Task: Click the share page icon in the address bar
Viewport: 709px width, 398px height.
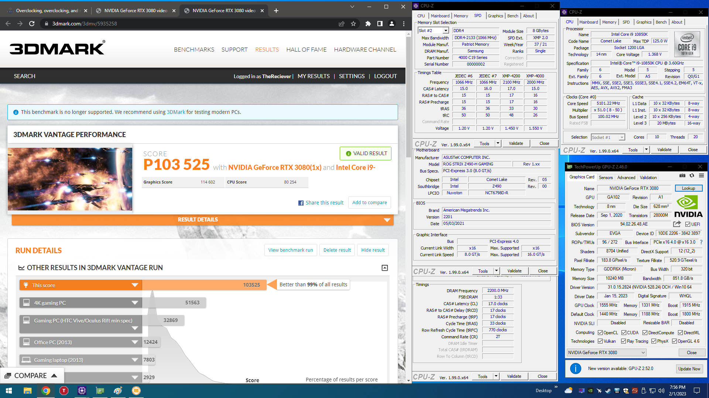Action: (342, 24)
